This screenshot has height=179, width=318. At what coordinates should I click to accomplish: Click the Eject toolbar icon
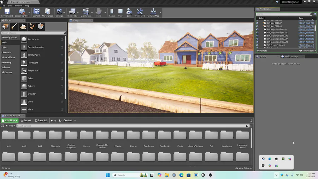pos(129,11)
